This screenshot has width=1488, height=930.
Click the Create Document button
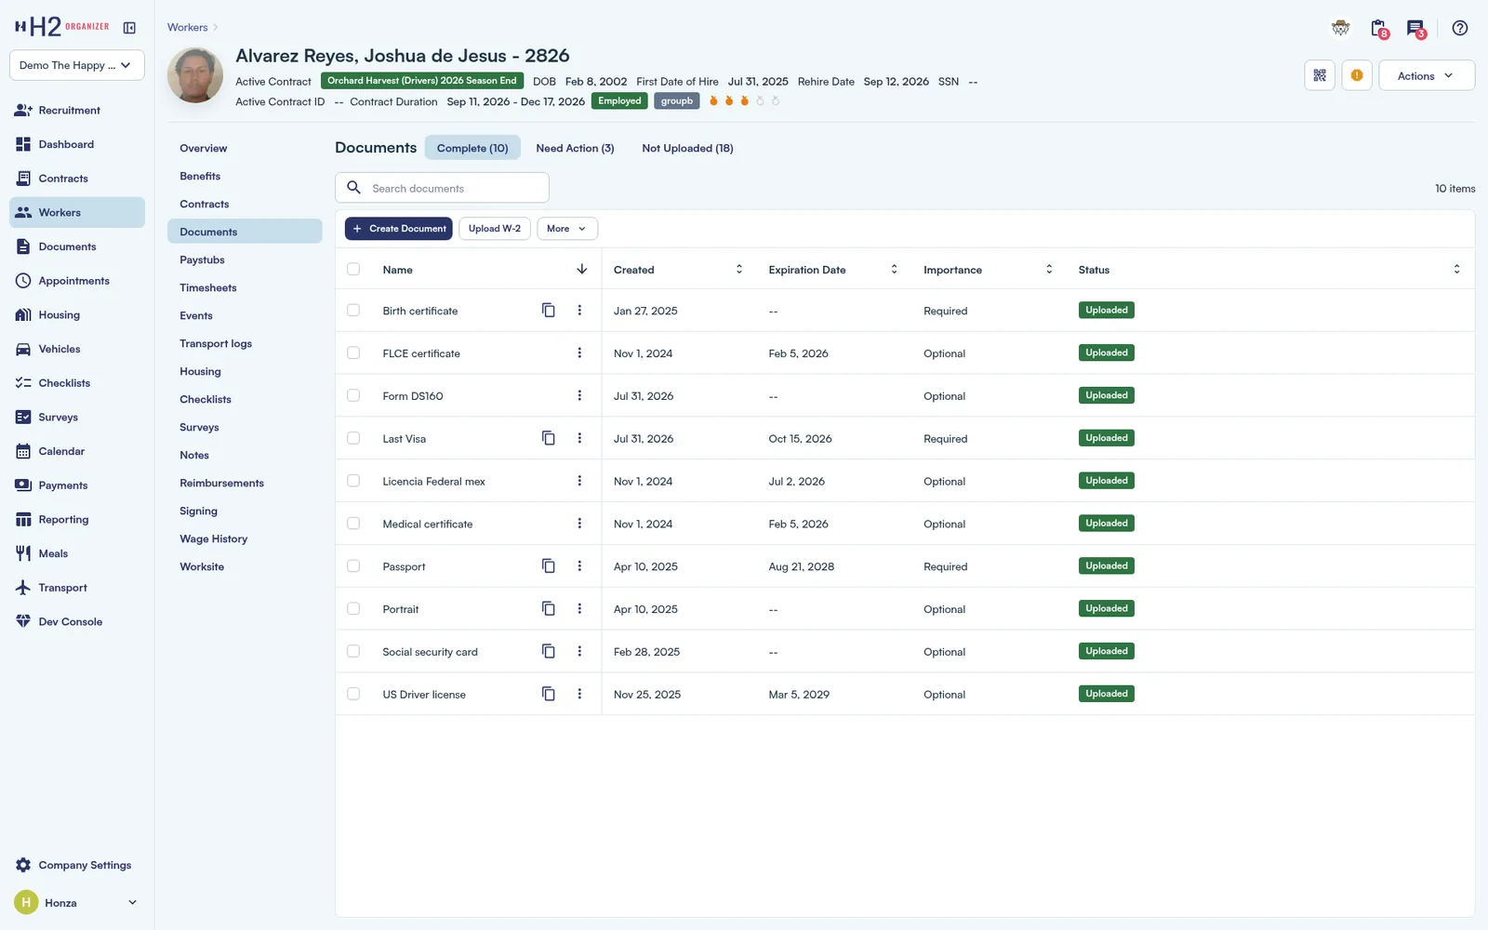point(398,229)
